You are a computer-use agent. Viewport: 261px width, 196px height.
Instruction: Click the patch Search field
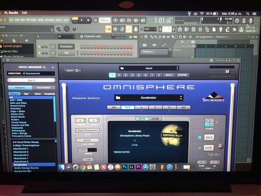point(31,80)
